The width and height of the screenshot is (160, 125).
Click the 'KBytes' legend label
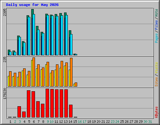pos(156,112)
